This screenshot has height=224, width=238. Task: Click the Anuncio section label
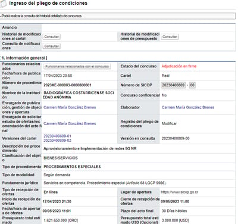[10, 27]
